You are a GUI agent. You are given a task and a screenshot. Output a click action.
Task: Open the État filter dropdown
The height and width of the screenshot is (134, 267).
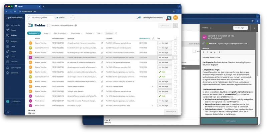click(100, 33)
